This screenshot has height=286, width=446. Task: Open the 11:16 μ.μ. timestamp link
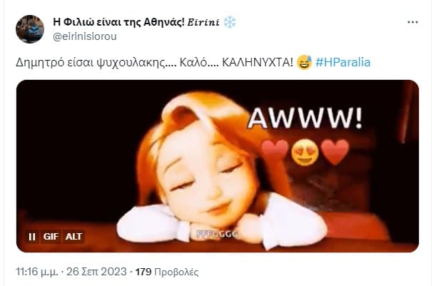click(37, 272)
